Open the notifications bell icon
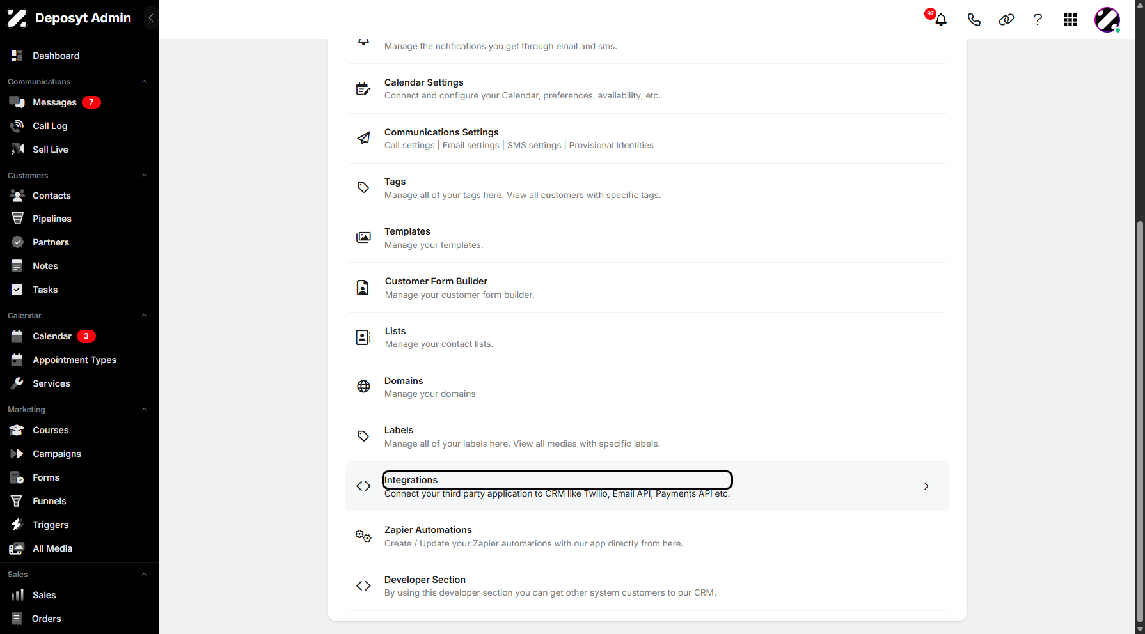 pyautogui.click(x=941, y=20)
